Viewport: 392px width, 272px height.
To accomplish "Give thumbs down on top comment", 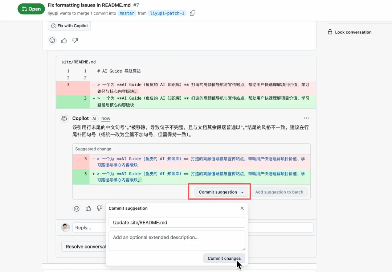I will [75, 41].
